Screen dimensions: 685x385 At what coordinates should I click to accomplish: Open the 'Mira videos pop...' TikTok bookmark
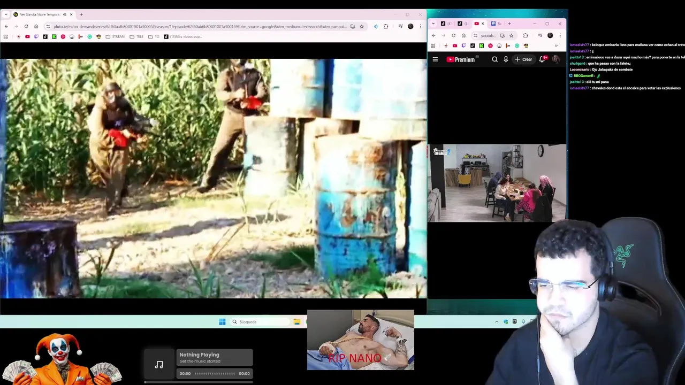183,36
